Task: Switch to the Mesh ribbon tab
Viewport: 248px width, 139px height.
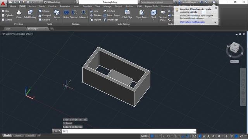Action: coord(42,6)
